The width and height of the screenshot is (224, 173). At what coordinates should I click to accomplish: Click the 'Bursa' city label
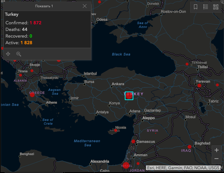[89, 82]
